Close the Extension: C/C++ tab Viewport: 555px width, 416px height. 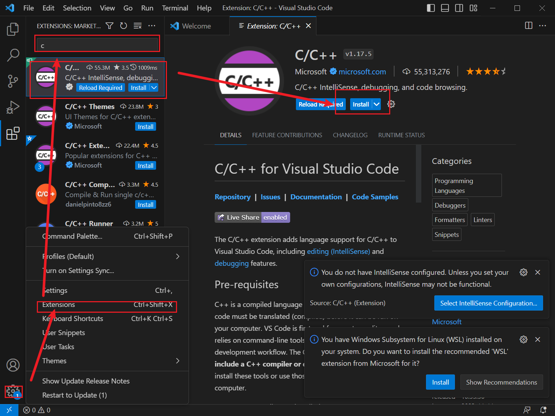click(x=308, y=26)
